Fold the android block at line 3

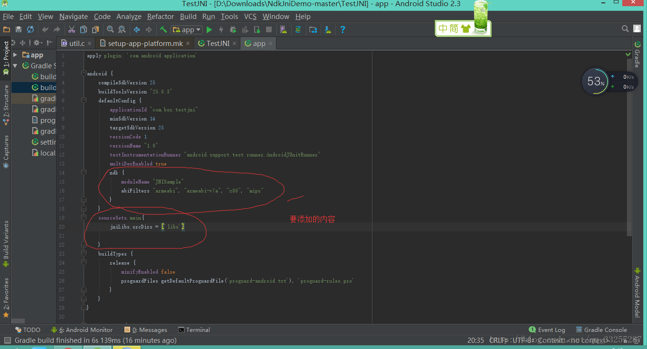click(x=84, y=73)
